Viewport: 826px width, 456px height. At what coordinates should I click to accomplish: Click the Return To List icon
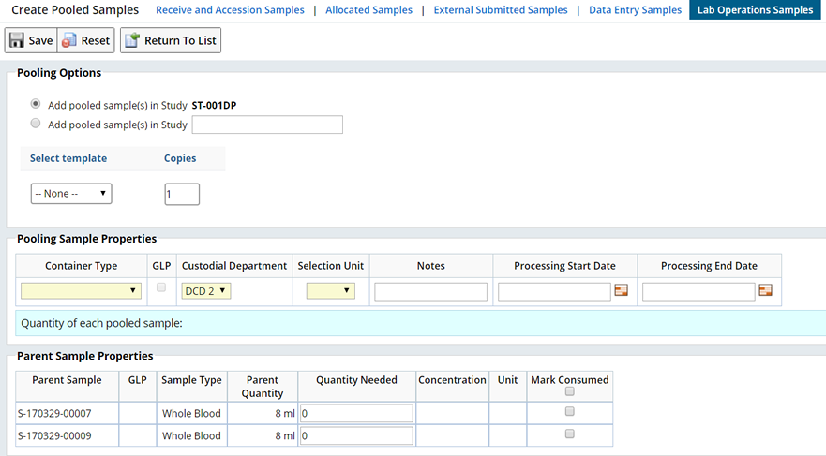(x=132, y=40)
